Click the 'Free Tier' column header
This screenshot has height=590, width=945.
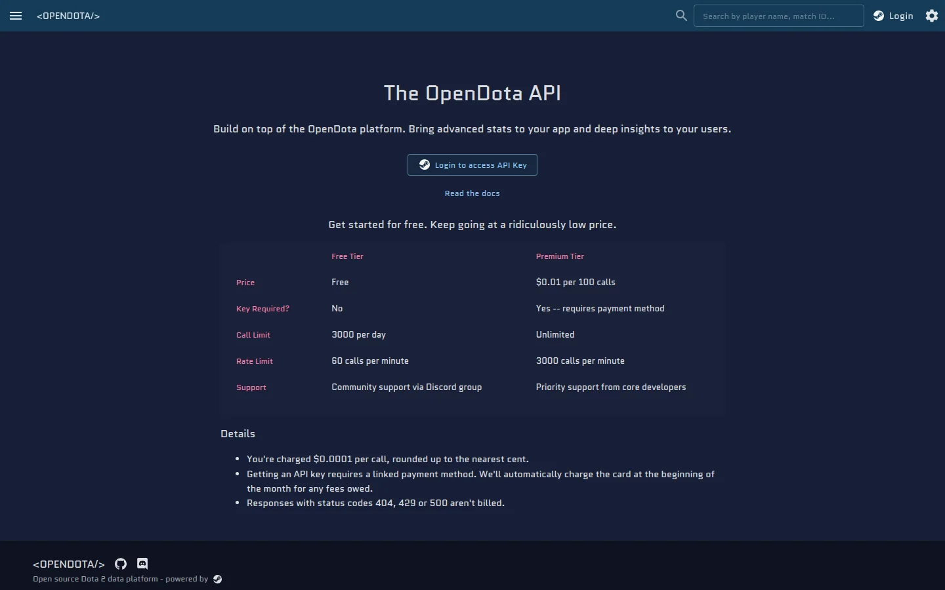coord(347,256)
